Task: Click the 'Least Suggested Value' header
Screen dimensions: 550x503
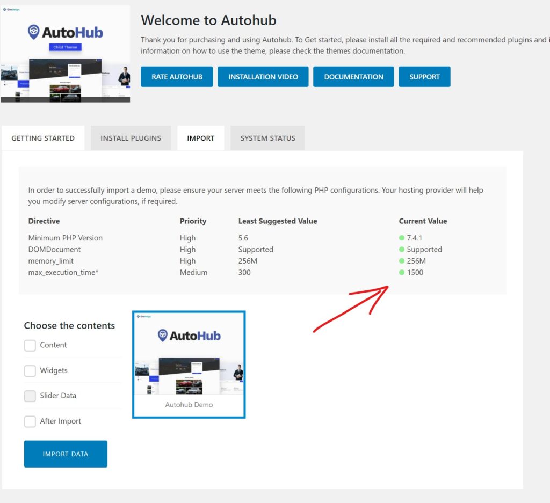Action: click(278, 221)
